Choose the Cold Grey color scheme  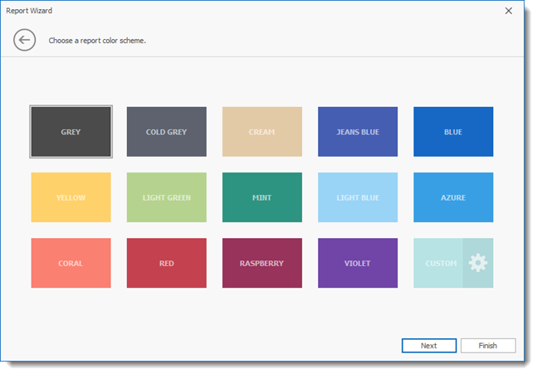(x=166, y=132)
